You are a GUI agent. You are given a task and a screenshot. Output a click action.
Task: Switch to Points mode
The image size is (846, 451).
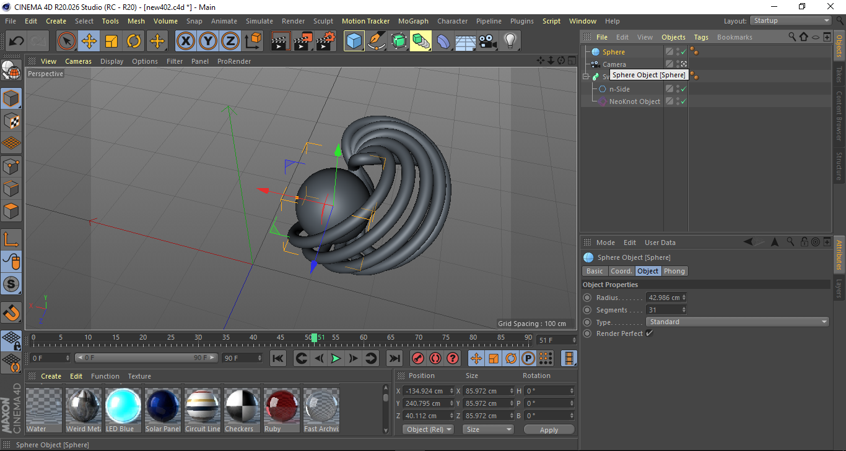(x=11, y=166)
